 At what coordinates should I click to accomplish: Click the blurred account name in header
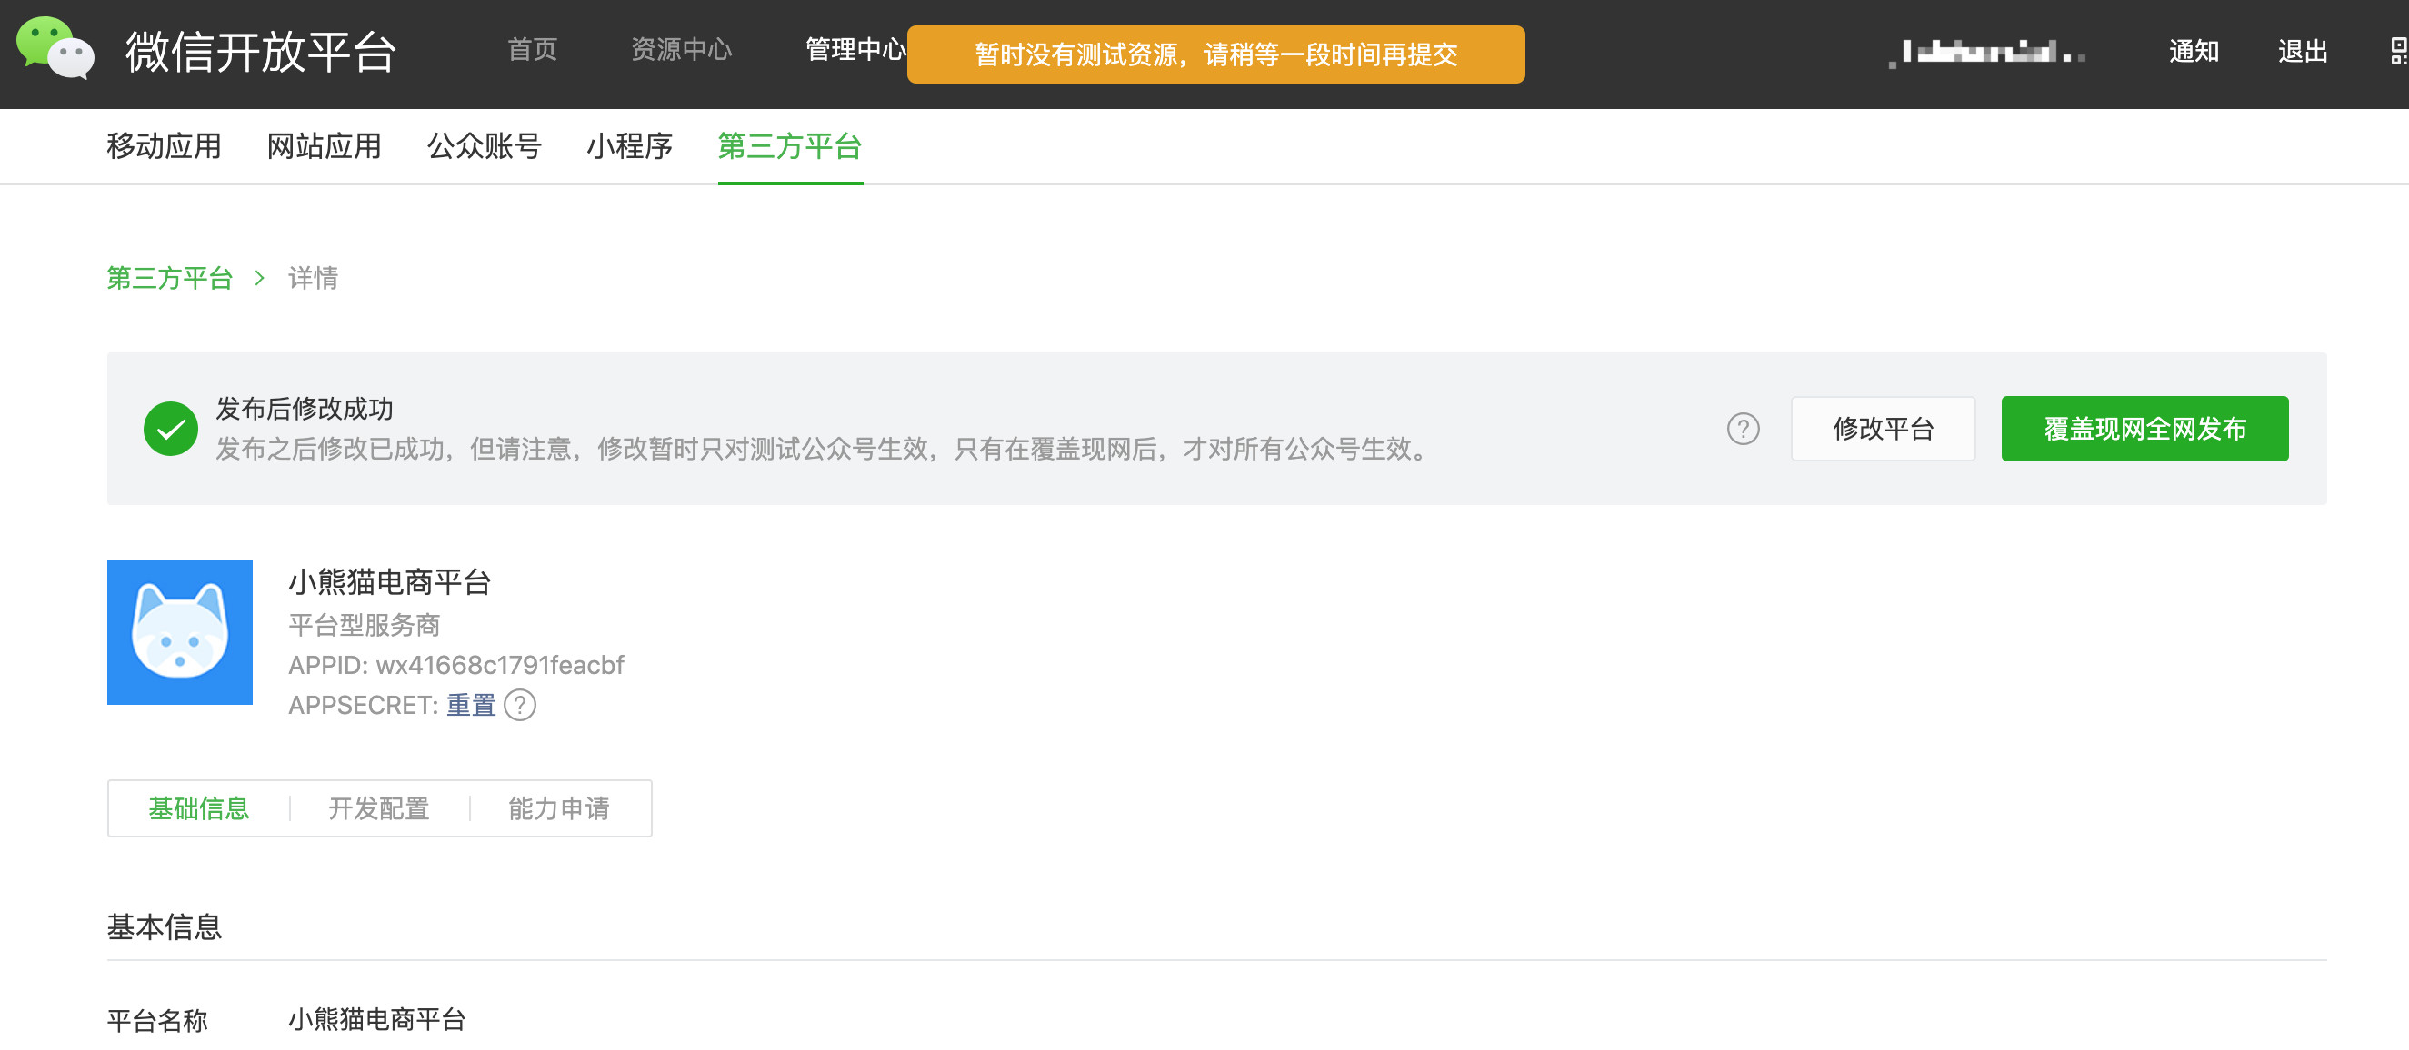point(1987,53)
